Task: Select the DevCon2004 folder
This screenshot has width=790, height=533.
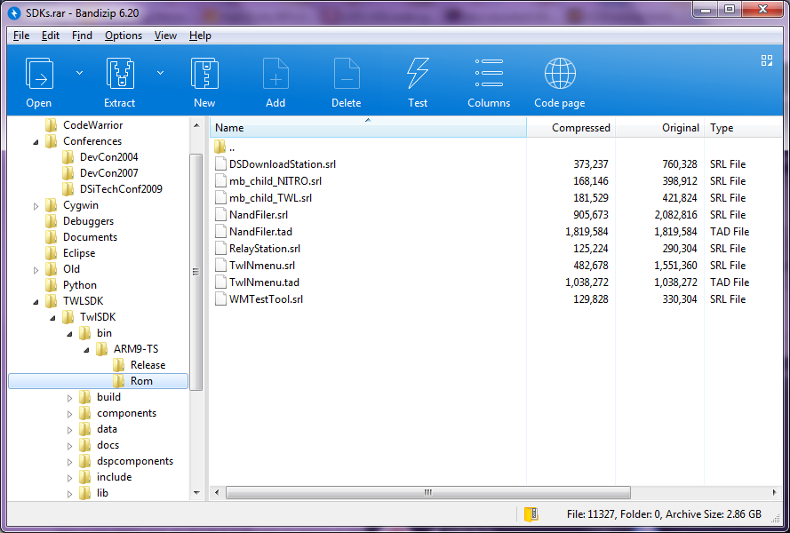Action: pos(108,157)
